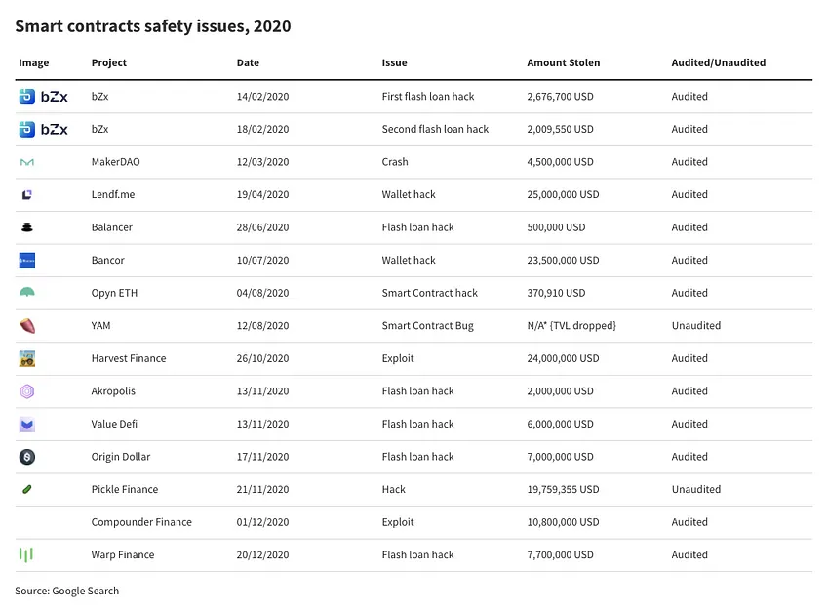Select the green Pickle Finance icon
This screenshot has width=827, height=612.
point(27,489)
